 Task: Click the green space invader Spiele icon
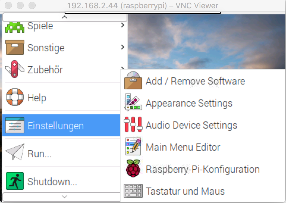[15, 27]
